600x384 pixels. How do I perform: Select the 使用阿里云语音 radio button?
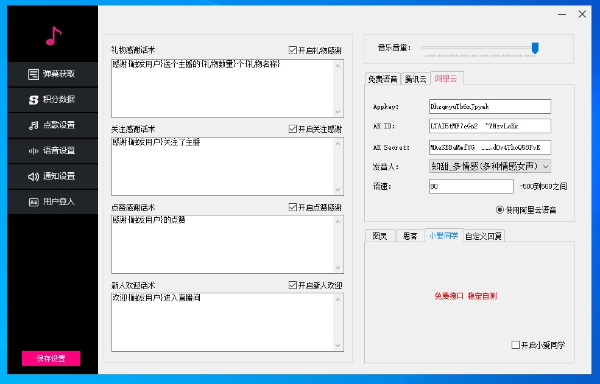500,210
